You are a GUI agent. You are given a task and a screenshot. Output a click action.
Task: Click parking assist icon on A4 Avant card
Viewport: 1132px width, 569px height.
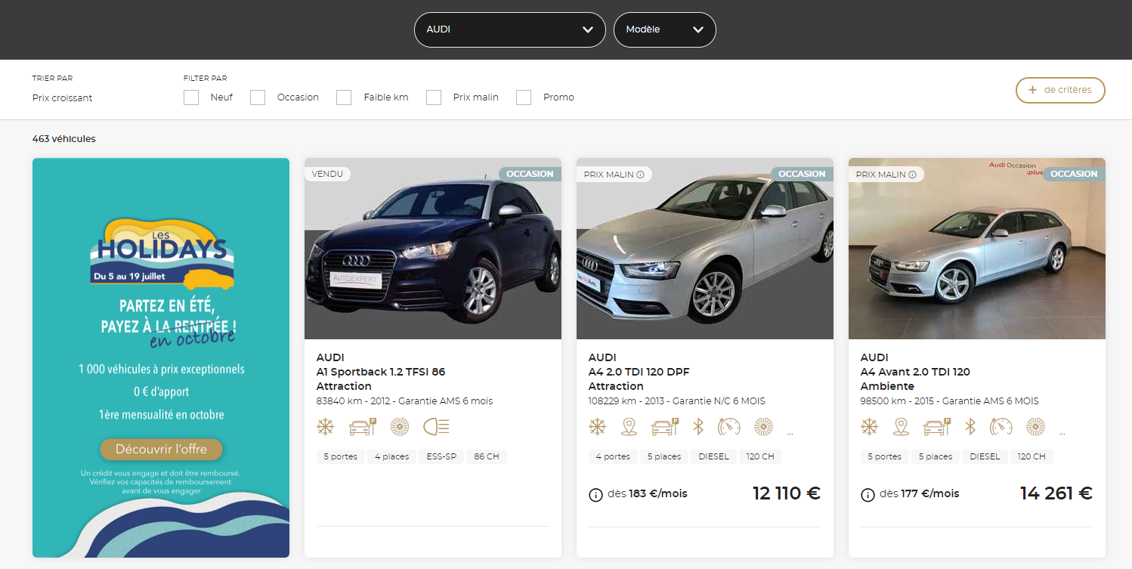tap(937, 427)
